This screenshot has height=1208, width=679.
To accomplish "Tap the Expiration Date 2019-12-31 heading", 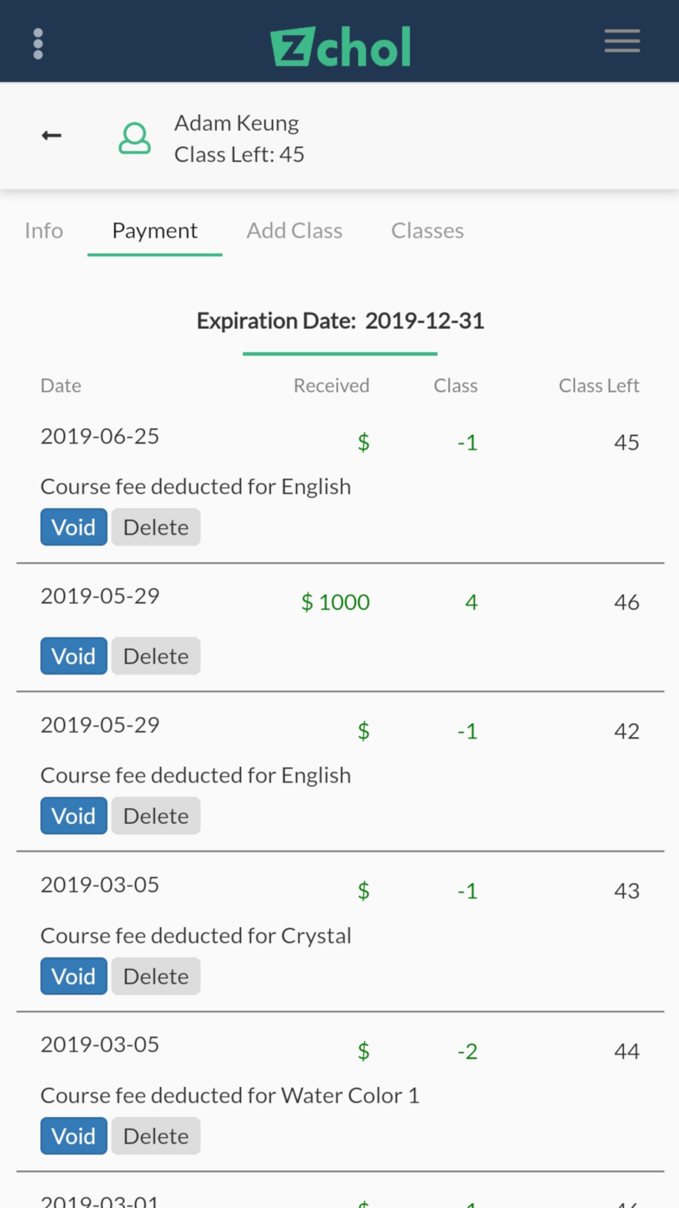I will click(340, 321).
